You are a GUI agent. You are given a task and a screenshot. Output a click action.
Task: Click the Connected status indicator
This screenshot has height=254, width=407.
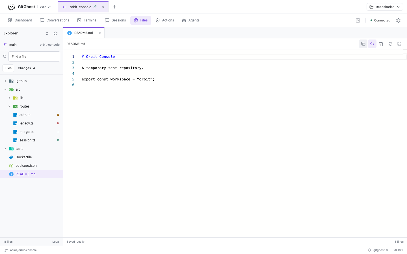[x=380, y=20]
